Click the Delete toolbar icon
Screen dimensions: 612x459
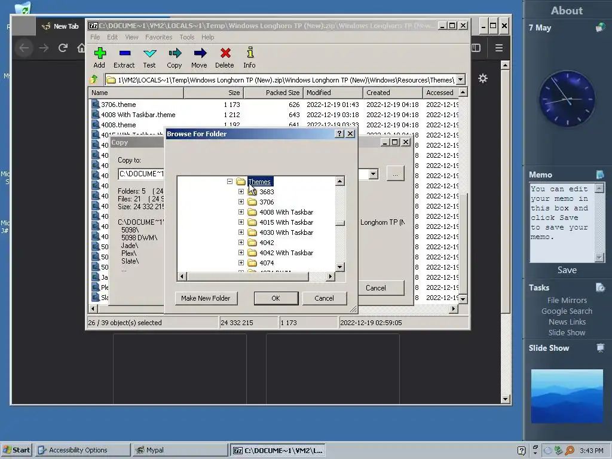[225, 53]
